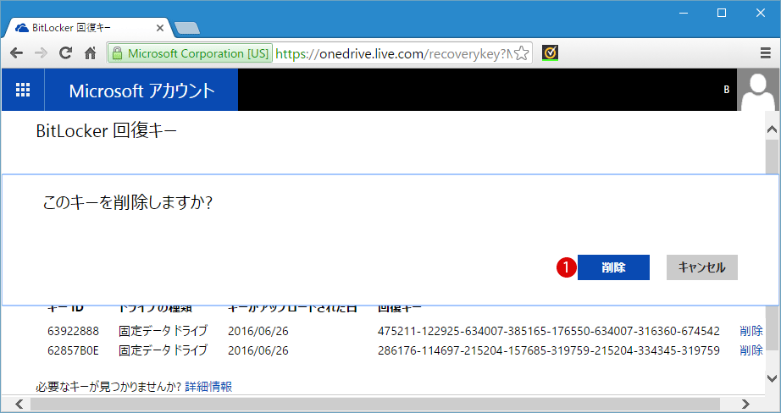Click the このキーを削除しますか? prompt text
The height and width of the screenshot is (413, 781).
click(128, 202)
